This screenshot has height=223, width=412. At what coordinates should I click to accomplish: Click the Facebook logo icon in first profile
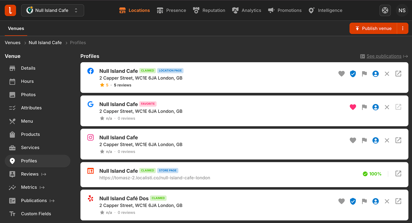(x=91, y=71)
